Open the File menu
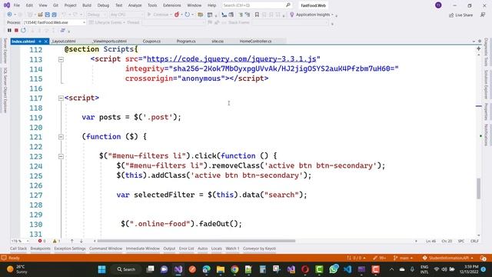This screenshot has height=277, width=492. [x=17, y=5]
